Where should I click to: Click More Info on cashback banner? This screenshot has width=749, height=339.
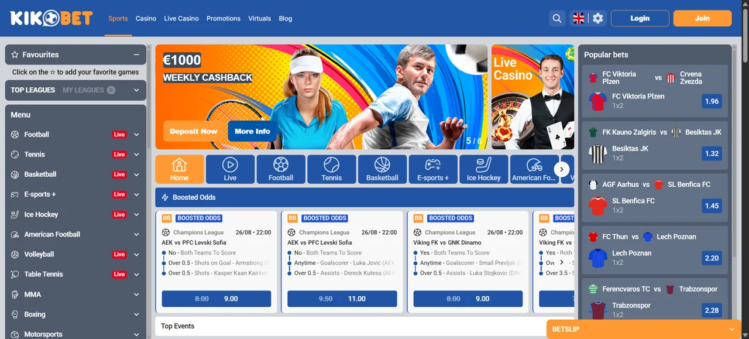click(252, 131)
